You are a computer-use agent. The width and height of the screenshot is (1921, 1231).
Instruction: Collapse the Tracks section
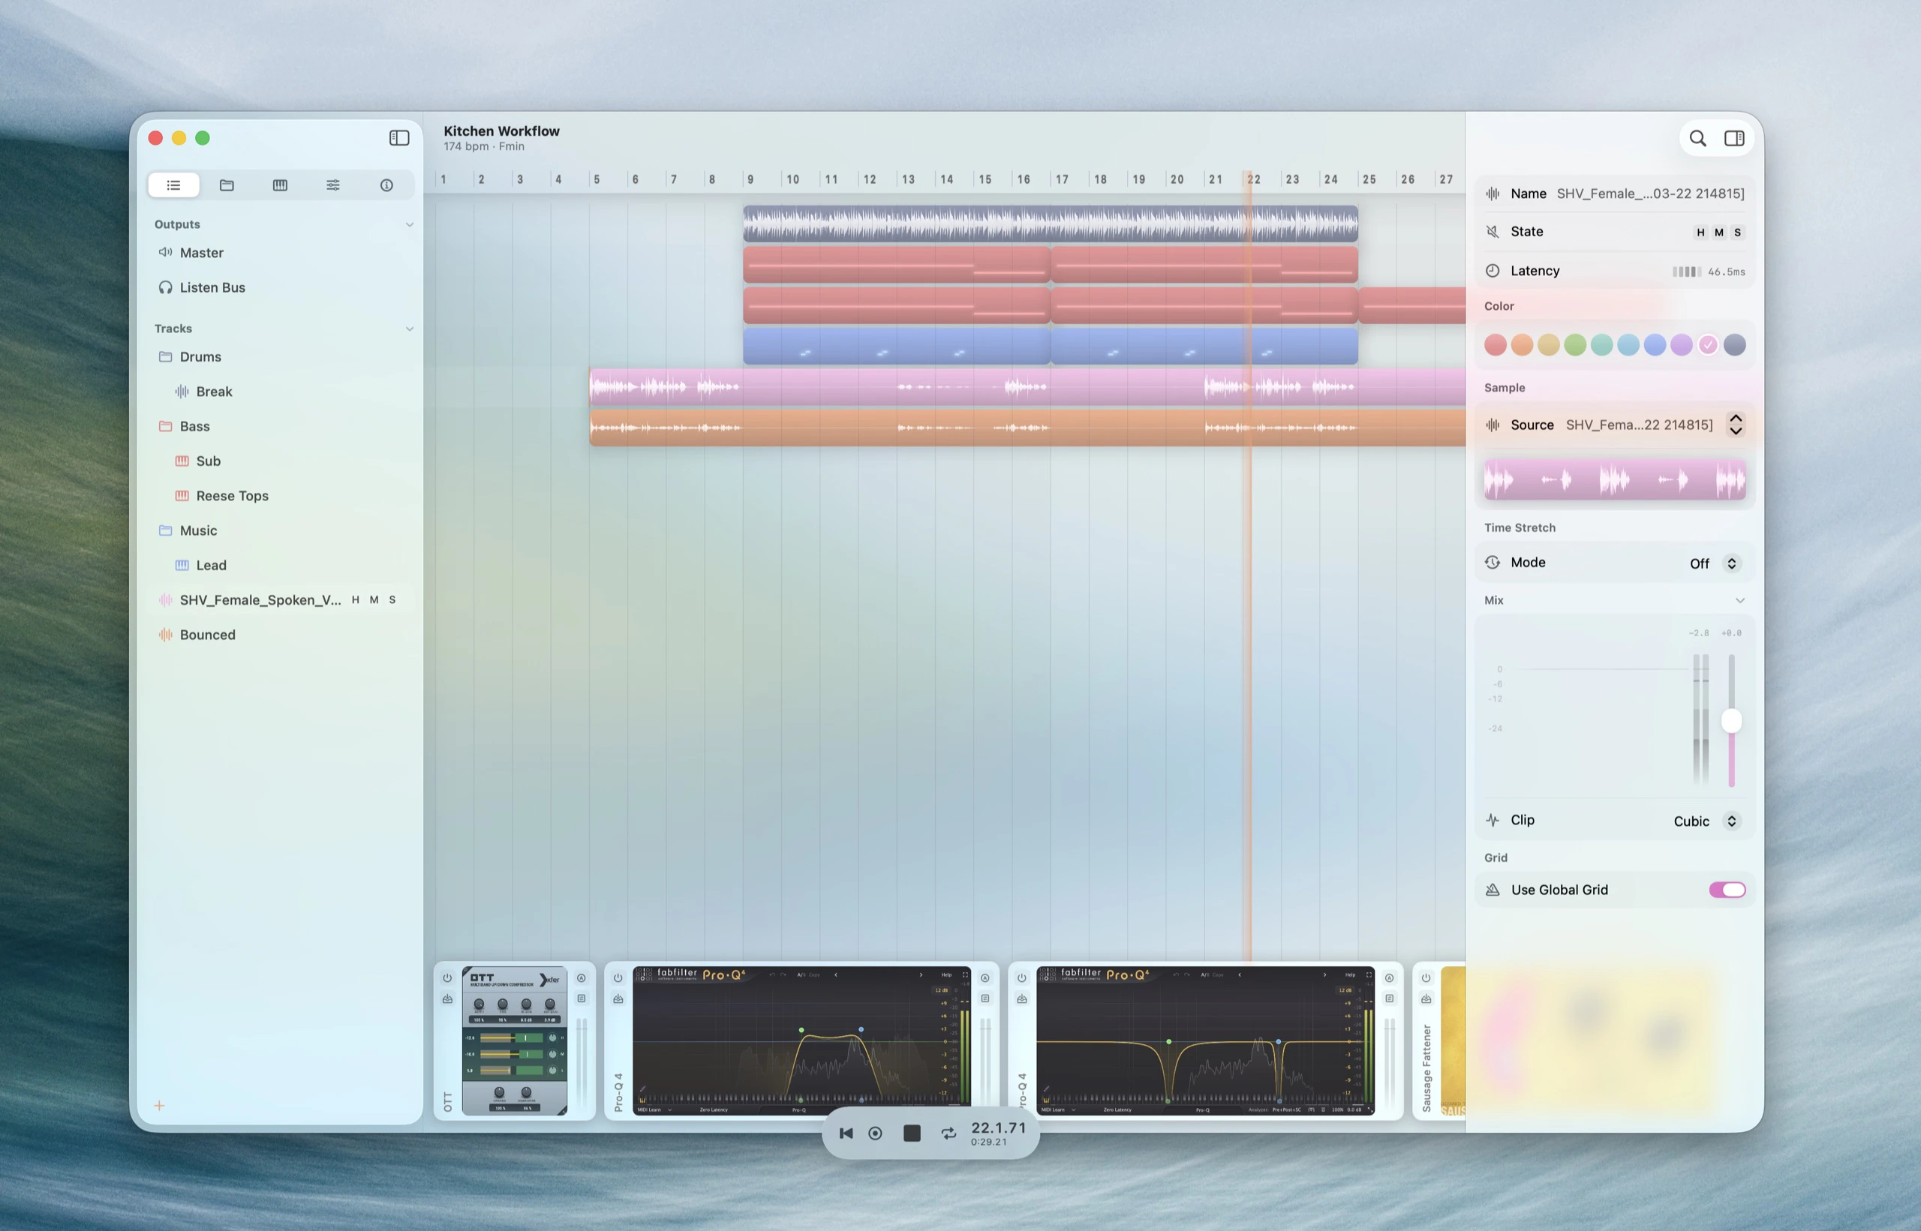[x=410, y=329]
